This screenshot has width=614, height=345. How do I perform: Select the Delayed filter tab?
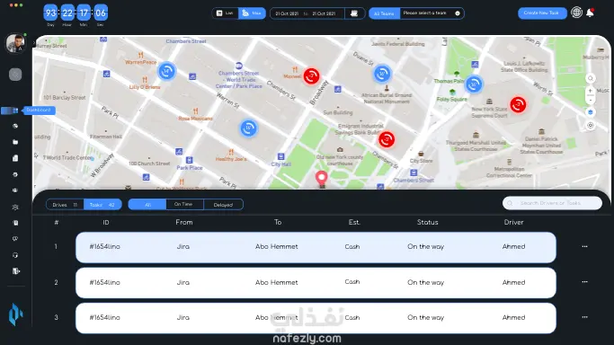pos(223,205)
